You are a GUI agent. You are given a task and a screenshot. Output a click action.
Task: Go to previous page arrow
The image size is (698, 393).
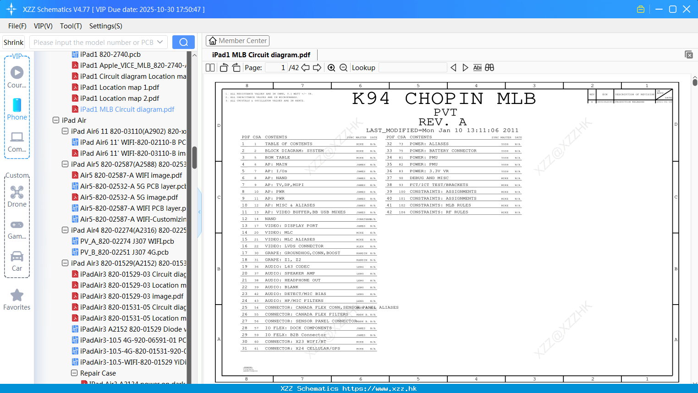click(305, 68)
